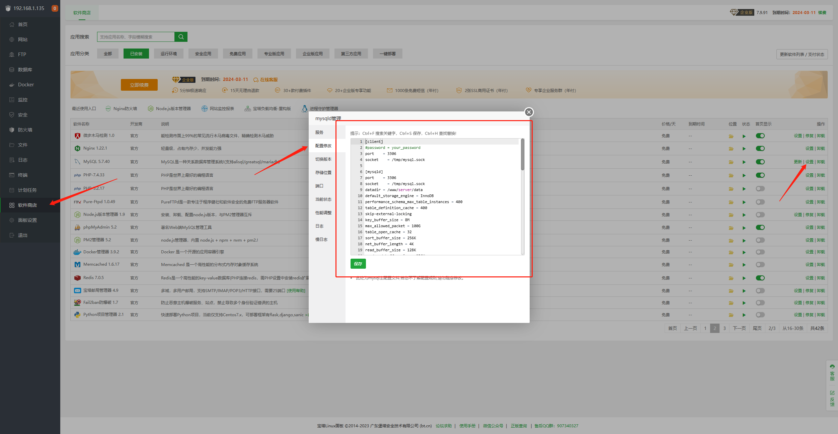Click 更新软件列表 / 支付状态 button

point(802,54)
